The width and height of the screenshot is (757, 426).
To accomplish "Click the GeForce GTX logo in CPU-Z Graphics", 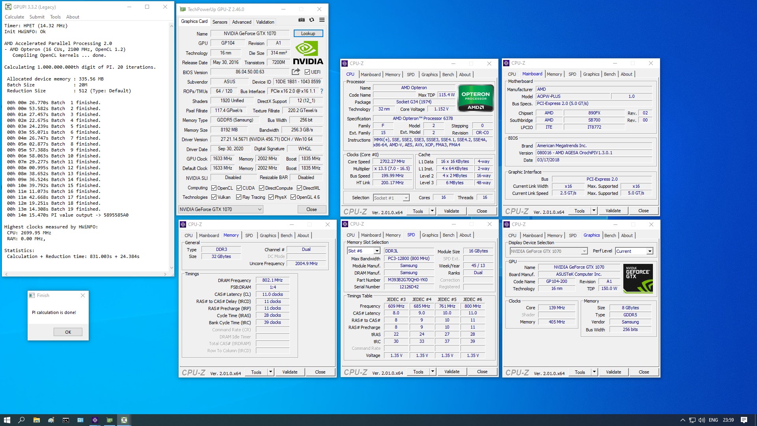I will pyautogui.click(x=638, y=278).
